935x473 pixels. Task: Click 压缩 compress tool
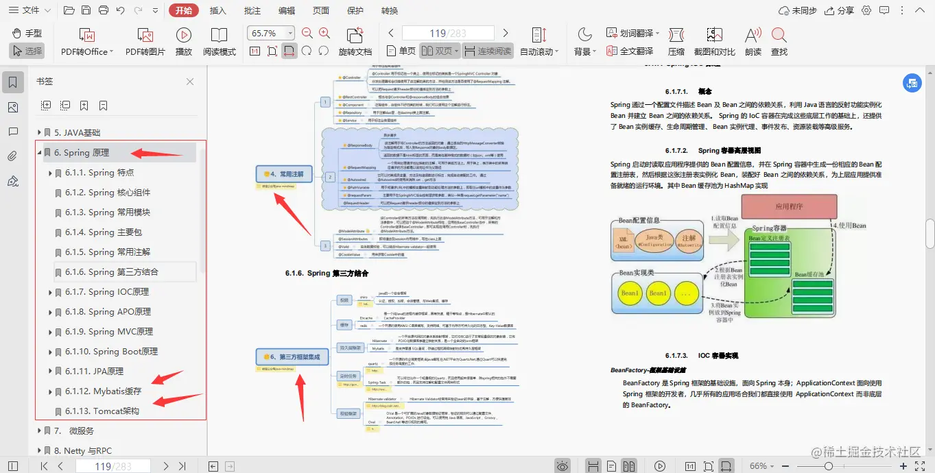coord(676,41)
